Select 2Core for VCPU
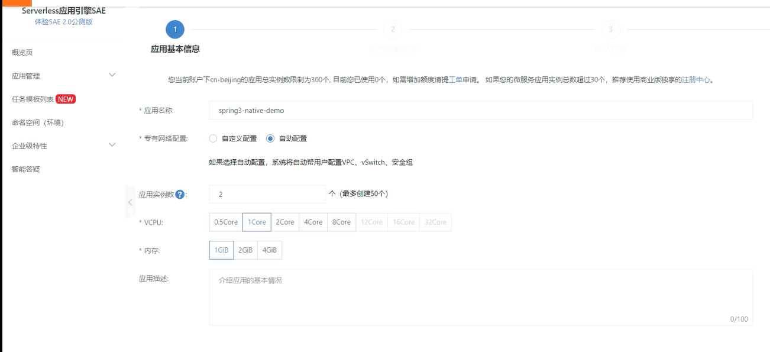 point(284,222)
